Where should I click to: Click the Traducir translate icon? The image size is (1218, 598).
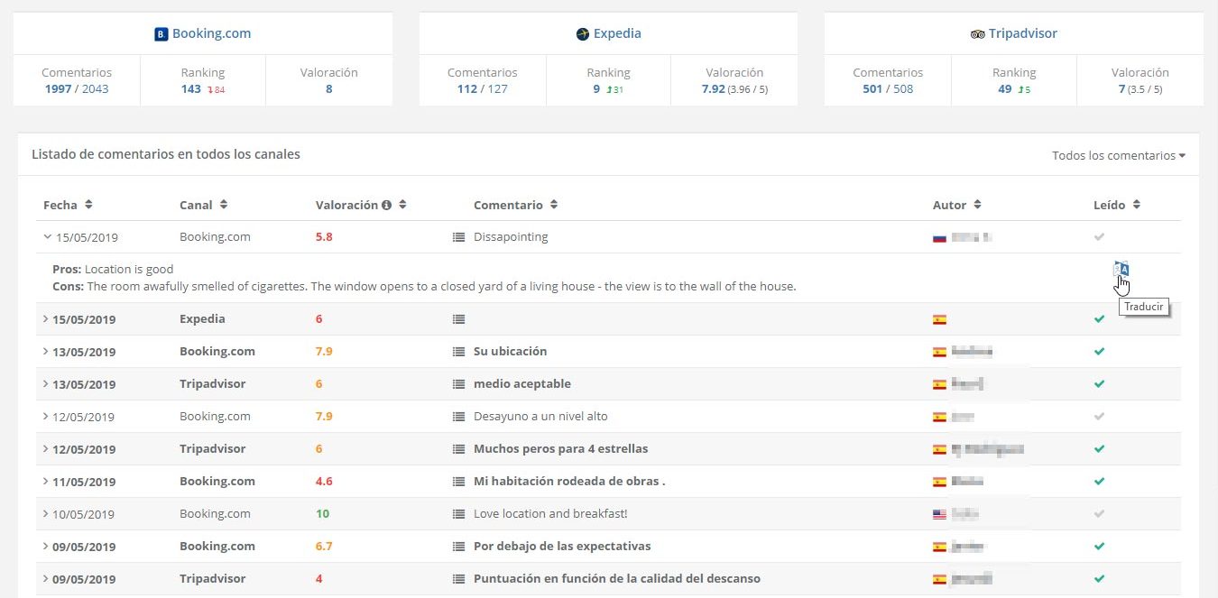click(x=1121, y=269)
